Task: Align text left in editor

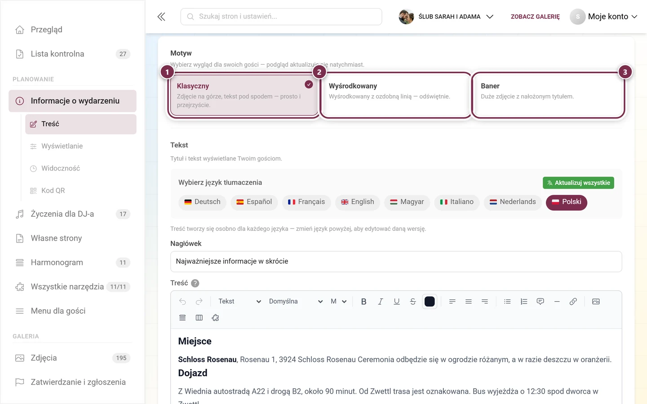Action: tap(452, 302)
